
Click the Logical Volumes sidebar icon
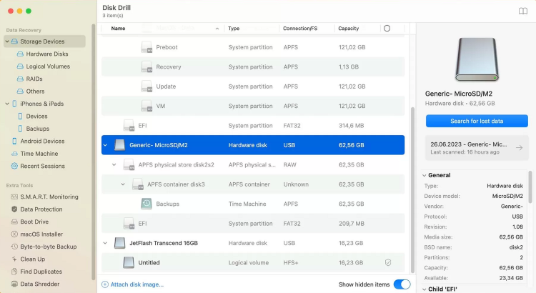tap(20, 66)
